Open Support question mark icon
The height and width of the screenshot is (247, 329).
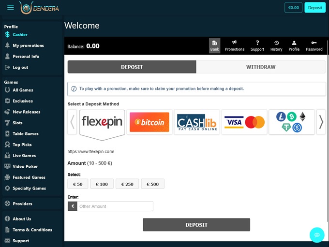tap(257, 43)
